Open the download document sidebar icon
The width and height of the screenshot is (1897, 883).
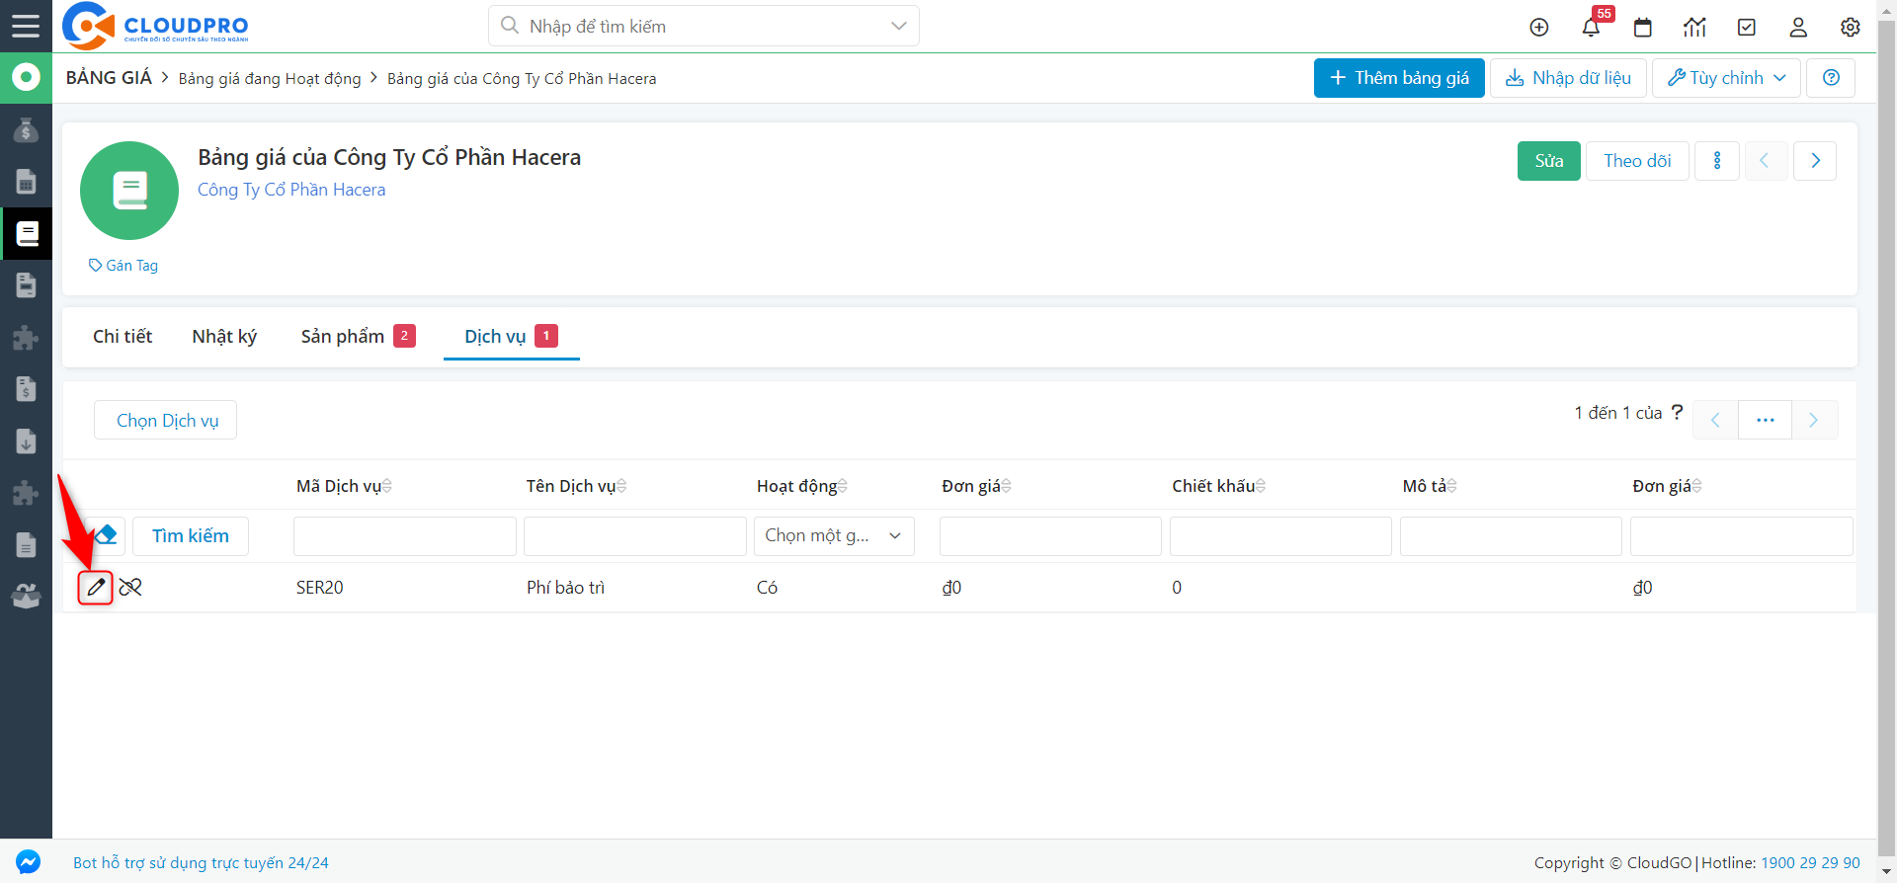tap(26, 441)
